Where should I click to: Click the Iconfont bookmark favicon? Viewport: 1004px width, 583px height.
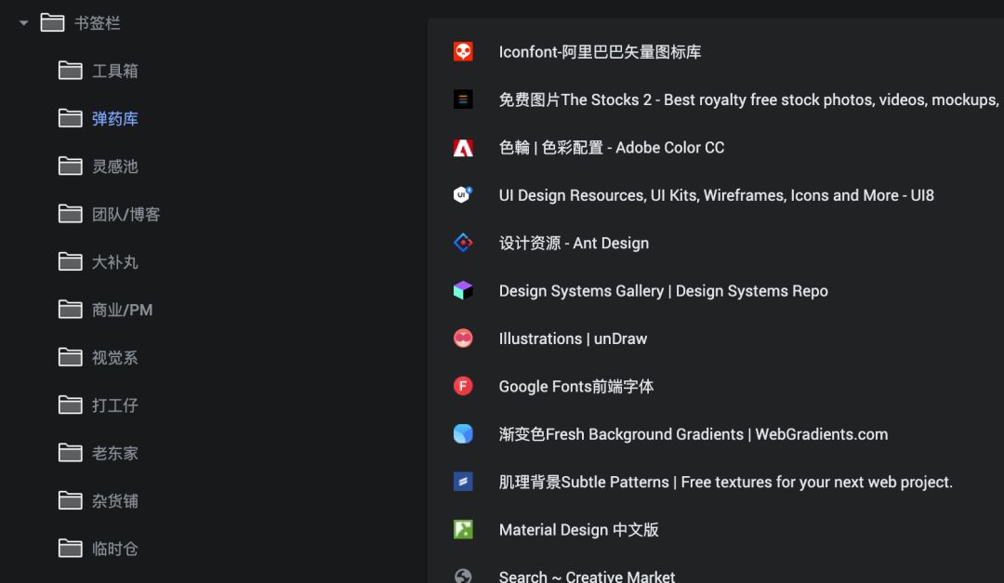(x=463, y=51)
